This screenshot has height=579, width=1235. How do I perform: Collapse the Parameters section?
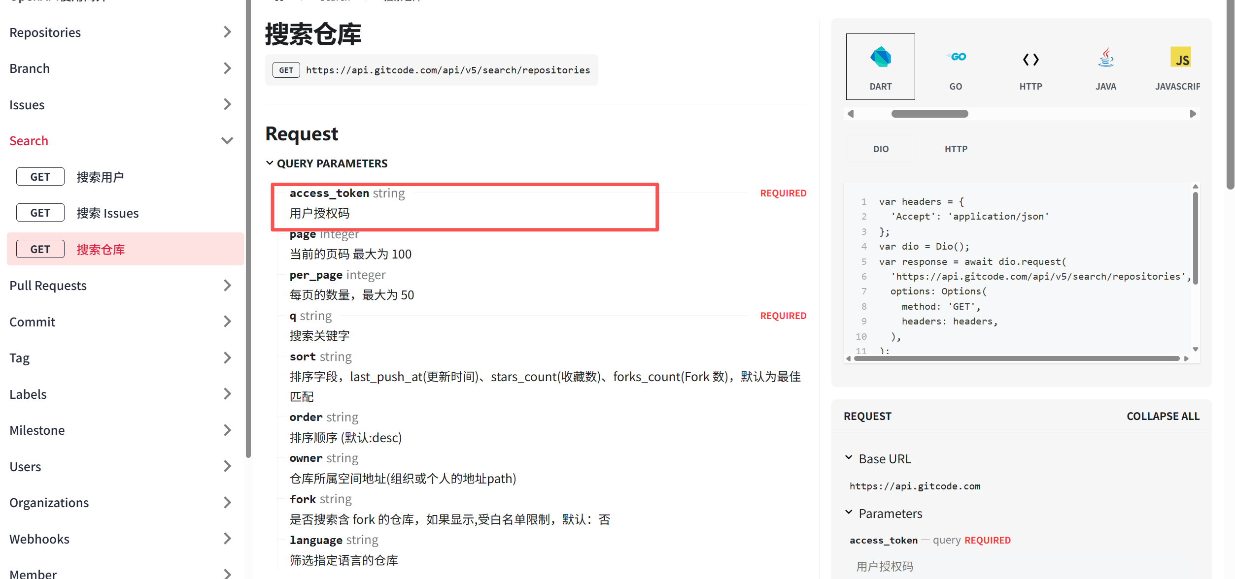pyautogui.click(x=849, y=513)
